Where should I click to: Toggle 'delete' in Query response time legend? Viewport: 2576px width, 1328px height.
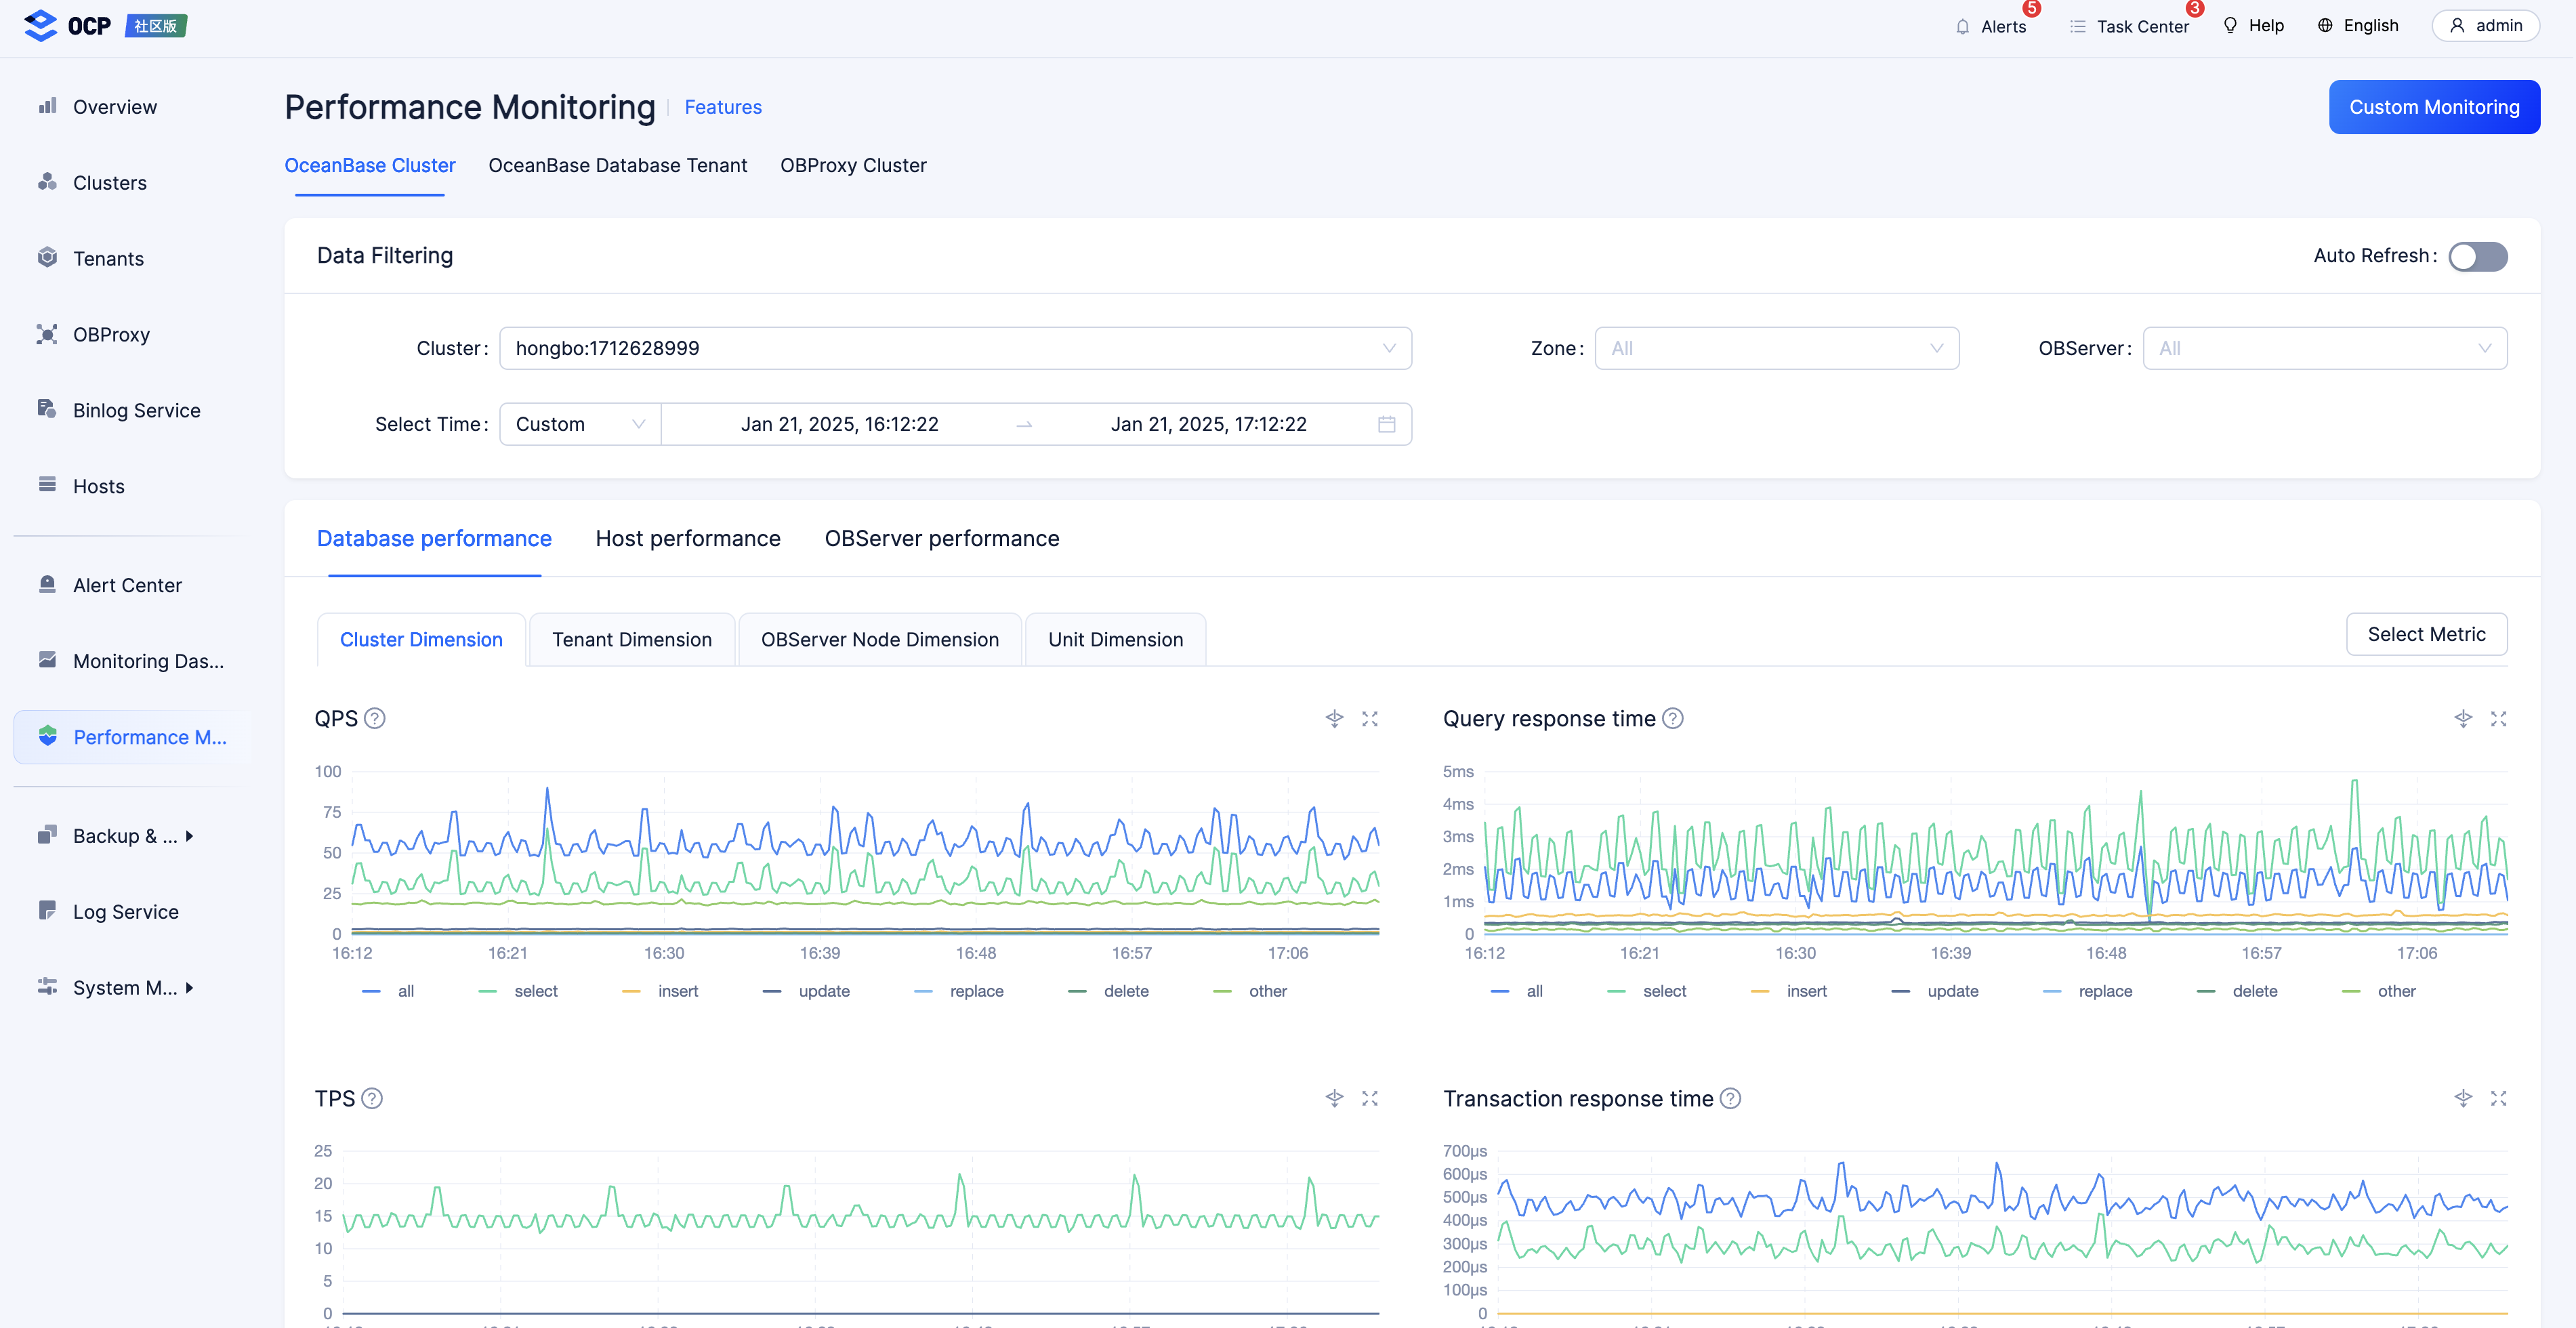[x=2237, y=991]
